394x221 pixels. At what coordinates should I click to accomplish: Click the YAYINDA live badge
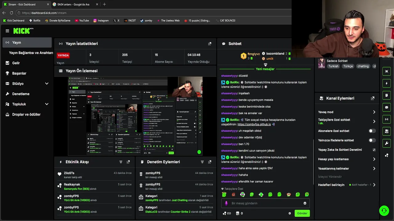point(63,55)
